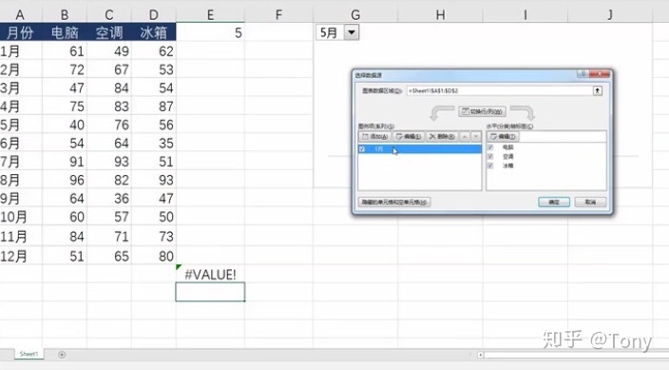The image size is (669, 370).
Task: Select column H header
Action: [x=440, y=15]
